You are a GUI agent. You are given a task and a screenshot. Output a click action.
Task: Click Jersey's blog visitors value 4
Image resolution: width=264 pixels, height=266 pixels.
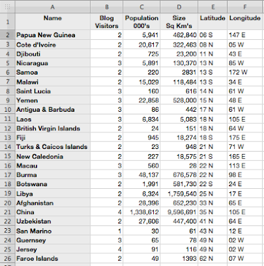[x=107, y=249]
